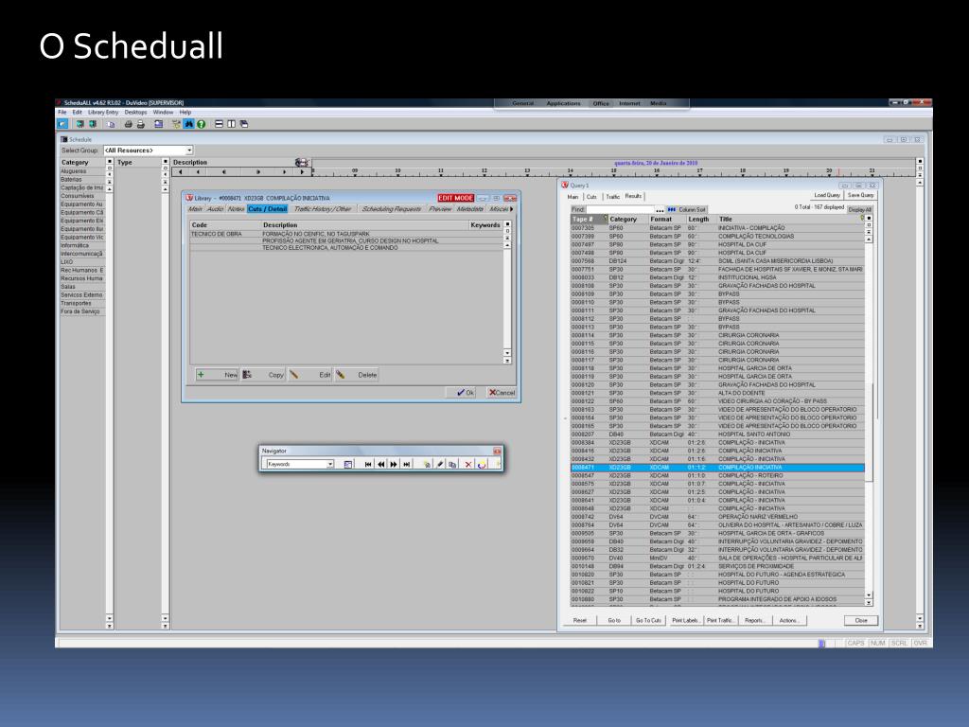Go to previous record in Navigator
The height and width of the screenshot is (727, 969).
381,464
